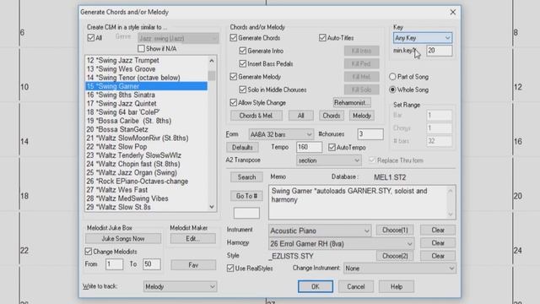Click the #choruses input field

(x=370, y=134)
